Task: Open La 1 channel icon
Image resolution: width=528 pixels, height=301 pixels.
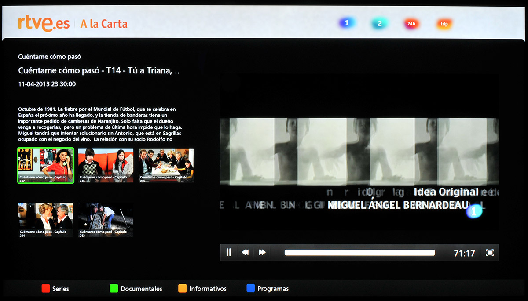Action: 347,23
